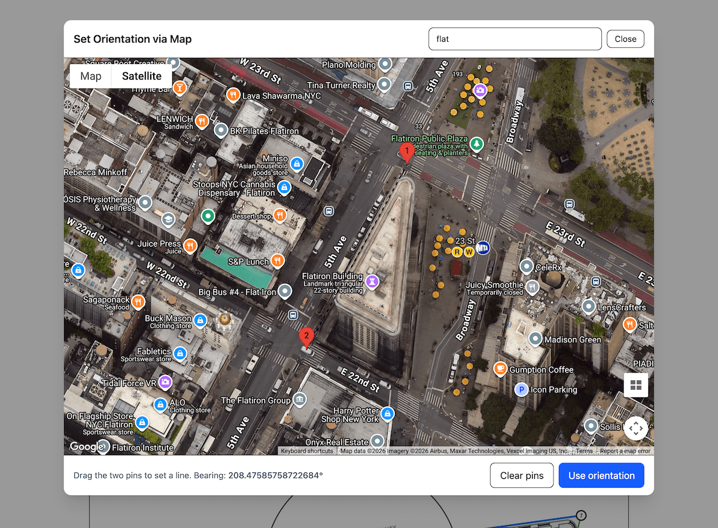The image size is (718, 528).
Task: Select the Satellite view tab
Action: pos(142,76)
